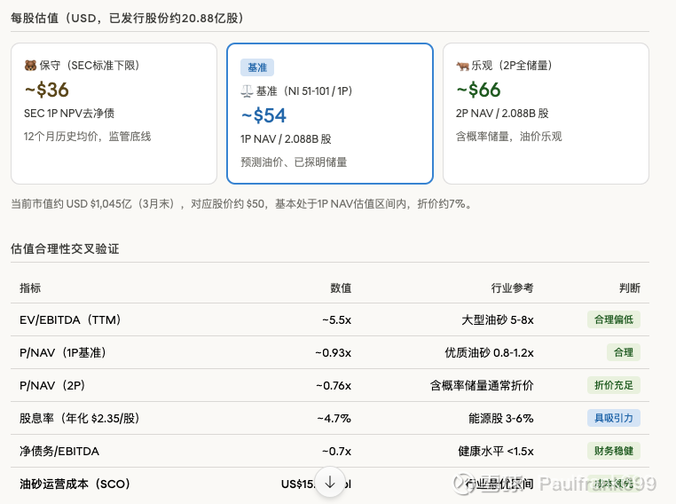Click the 估值合理性交叉验证 section heading

(x=65, y=249)
